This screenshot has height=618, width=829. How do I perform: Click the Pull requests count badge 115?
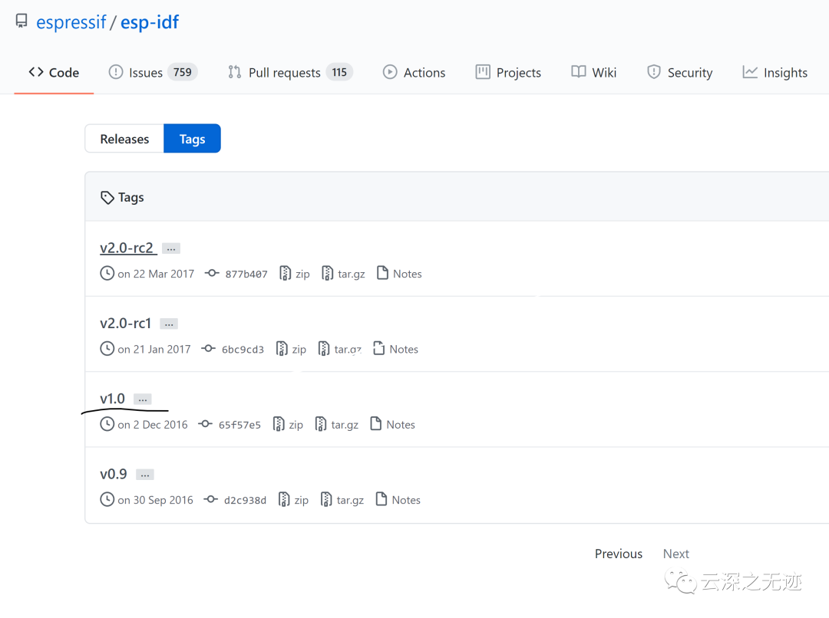pyautogui.click(x=339, y=72)
